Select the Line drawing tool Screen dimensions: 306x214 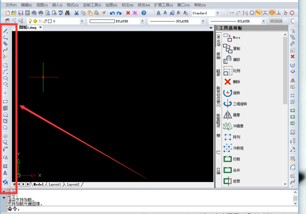(5, 31)
